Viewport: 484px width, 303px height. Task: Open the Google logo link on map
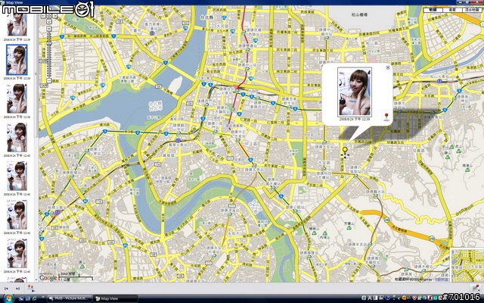(48, 278)
